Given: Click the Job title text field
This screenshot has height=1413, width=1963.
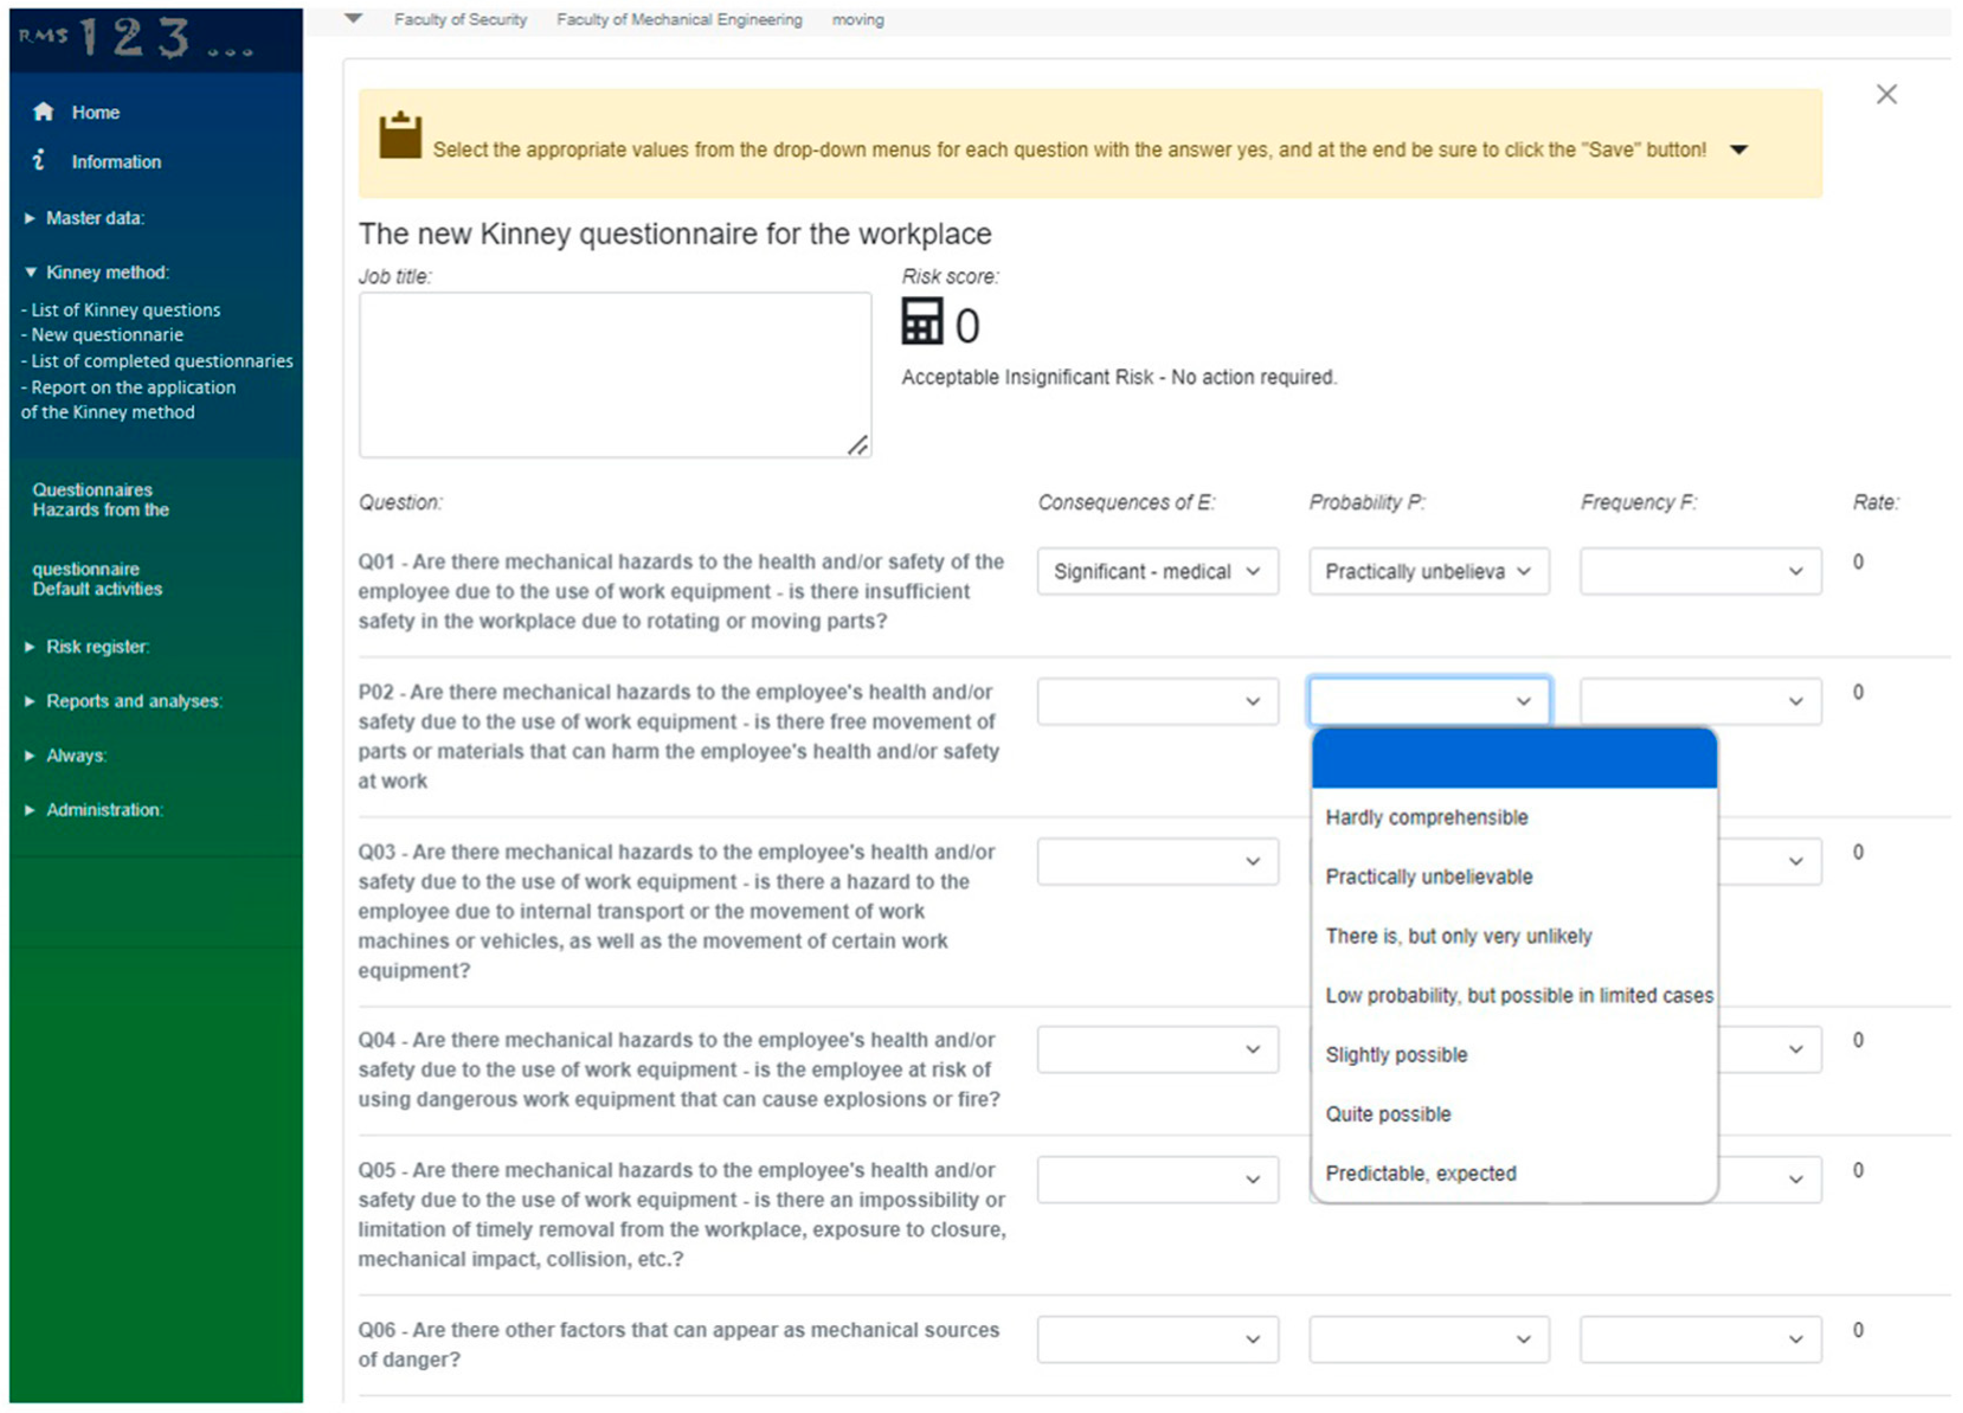Looking at the screenshot, I should tap(614, 374).
